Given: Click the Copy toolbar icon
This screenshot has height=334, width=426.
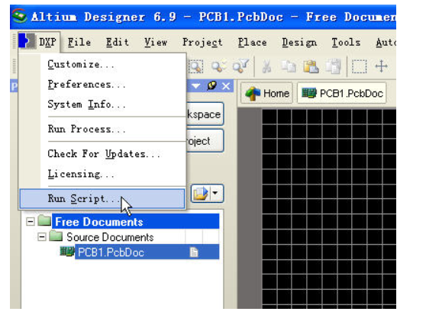Looking at the screenshot, I should click(x=289, y=66).
